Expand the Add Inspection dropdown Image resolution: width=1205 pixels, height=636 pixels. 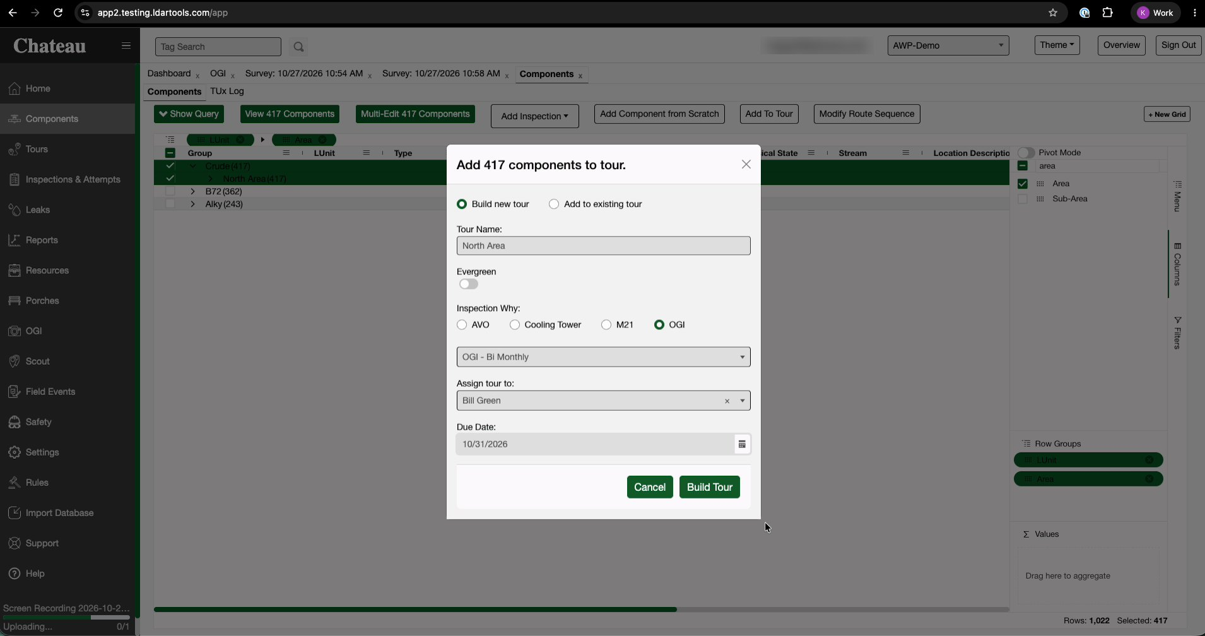click(535, 116)
